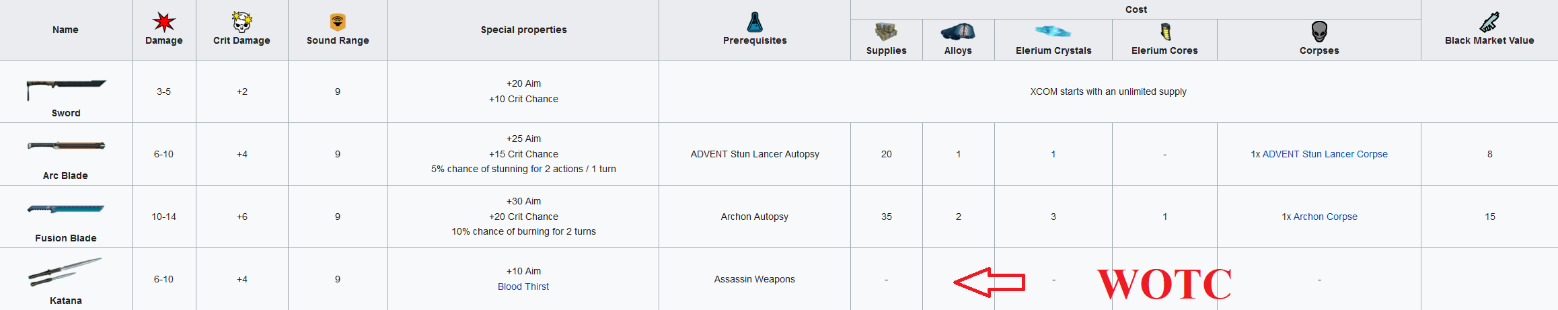
Task: Open the ADVENT Stun Lancer Corpse link
Action: [x=1325, y=154]
